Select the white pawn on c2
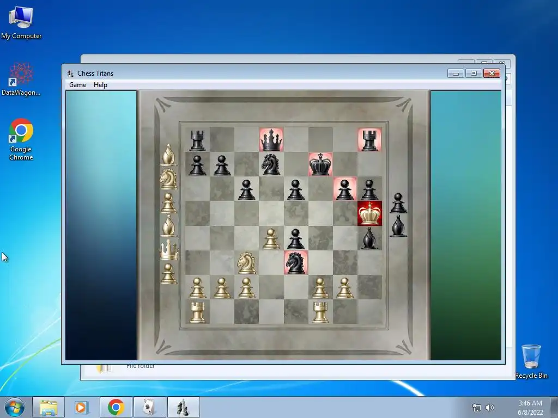This screenshot has height=418, width=558. tap(247, 287)
